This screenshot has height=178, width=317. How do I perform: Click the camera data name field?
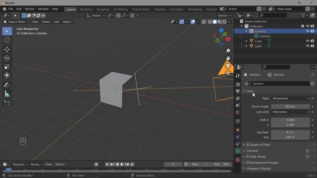(280, 84)
